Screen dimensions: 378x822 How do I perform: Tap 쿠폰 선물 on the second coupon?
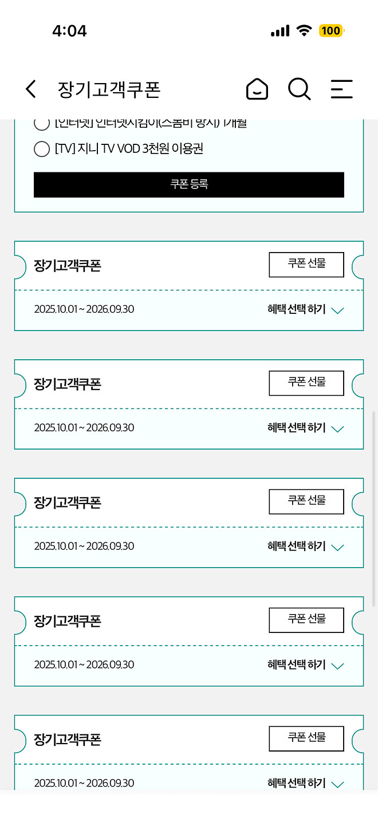click(306, 383)
